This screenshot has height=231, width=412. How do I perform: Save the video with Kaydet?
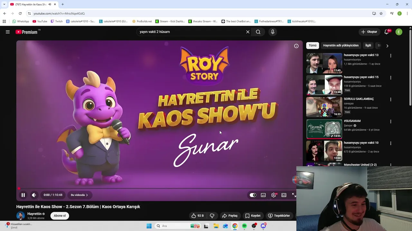point(253,216)
